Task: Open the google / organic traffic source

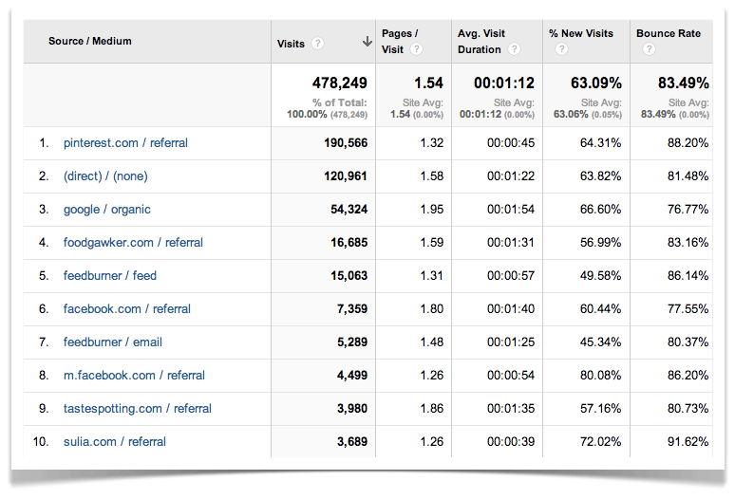Action: coord(107,210)
